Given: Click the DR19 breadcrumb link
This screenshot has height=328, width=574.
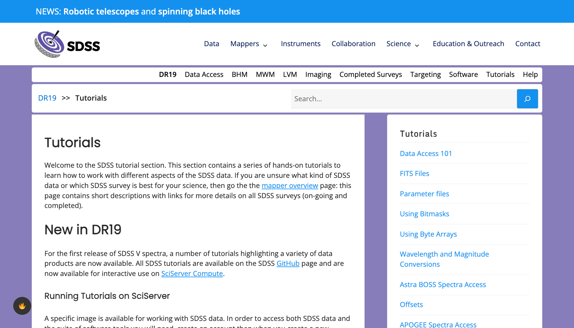Looking at the screenshot, I should pyautogui.click(x=47, y=98).
